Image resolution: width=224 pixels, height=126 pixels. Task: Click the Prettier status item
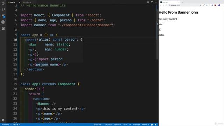tap(145, 125)
